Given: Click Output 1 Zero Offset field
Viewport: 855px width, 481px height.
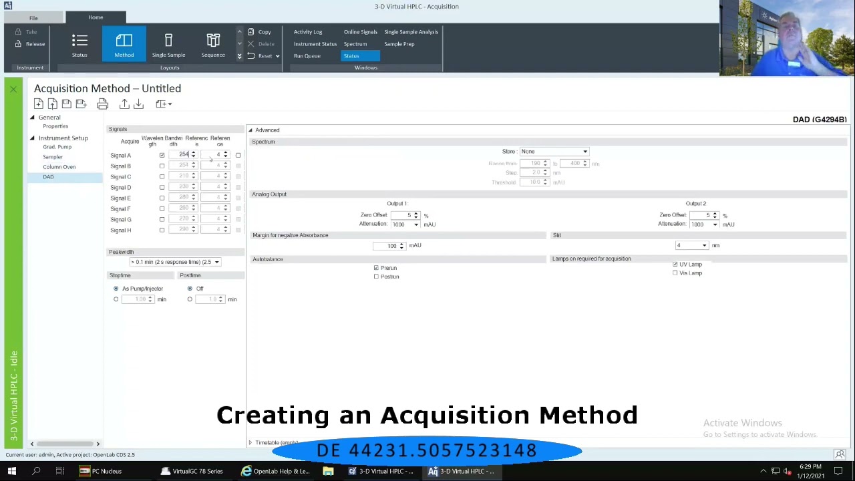Looking at the screenshot, I should click(x=405, y=215).
